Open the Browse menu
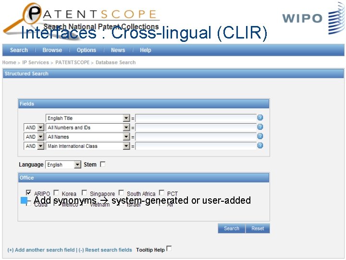 (x=52, y=50)
